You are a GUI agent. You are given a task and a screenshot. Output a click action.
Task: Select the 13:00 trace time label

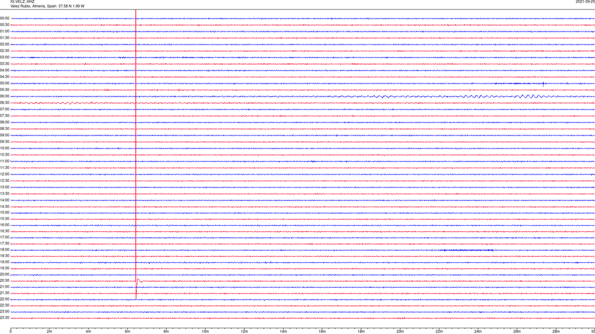(4, 187)
